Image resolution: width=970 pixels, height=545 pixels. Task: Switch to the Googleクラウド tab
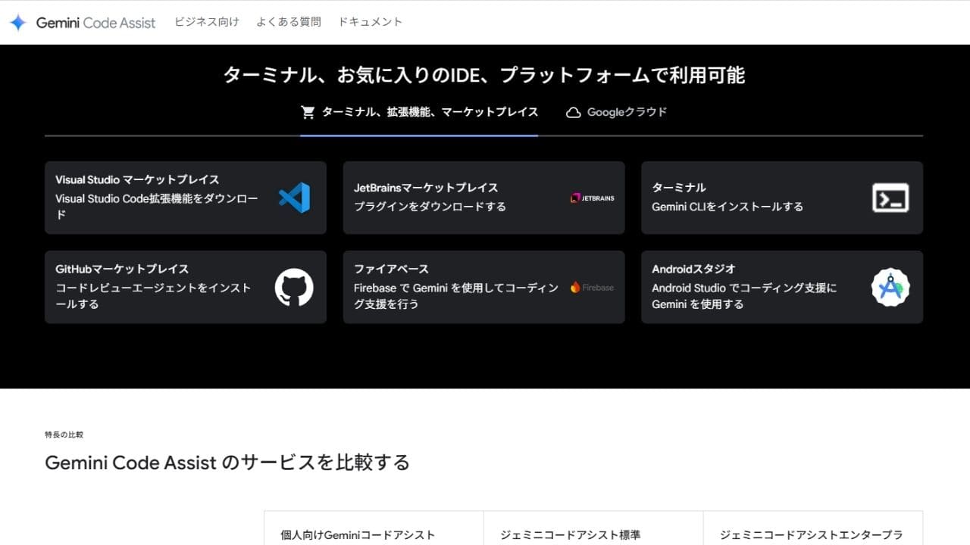(x=627, y=111)
